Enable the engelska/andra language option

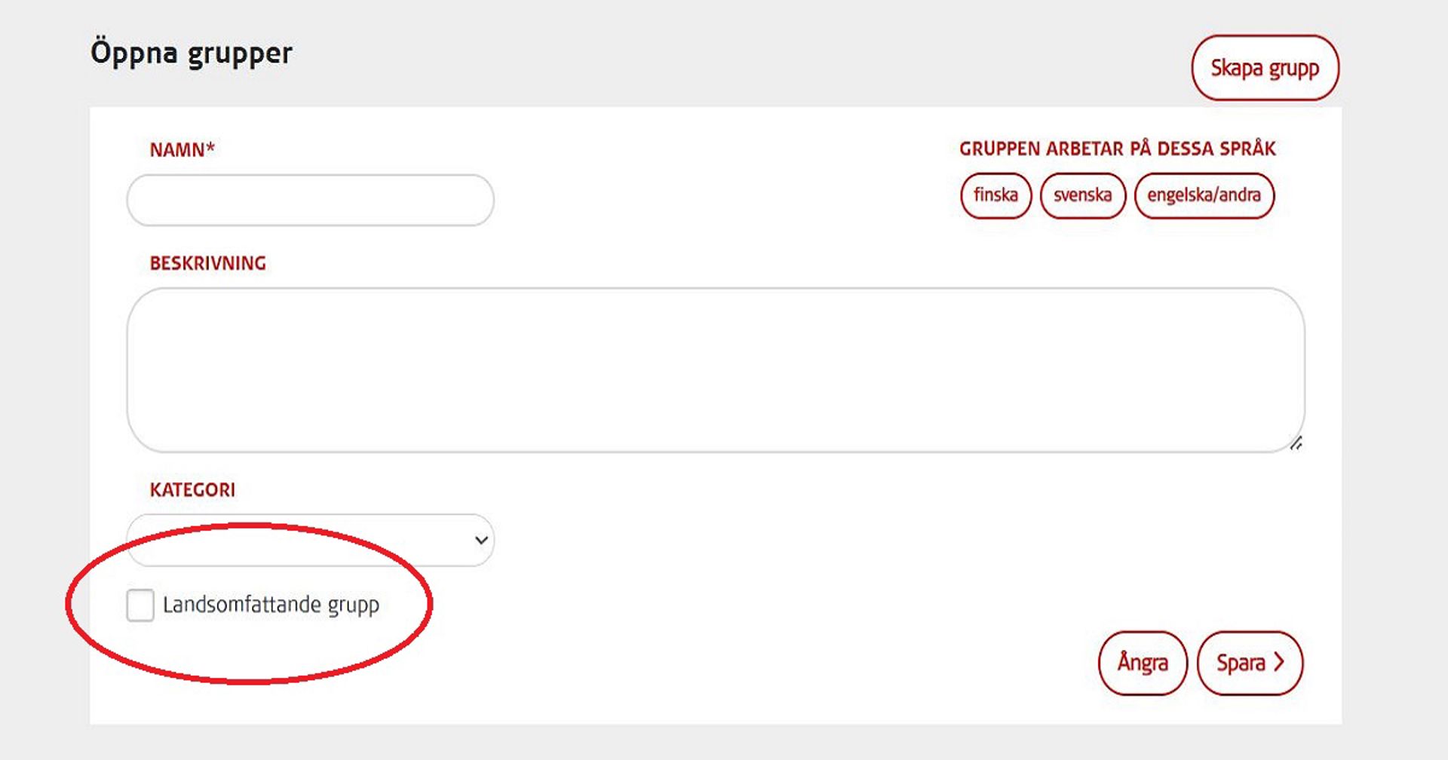click(x=1204, y=195)
